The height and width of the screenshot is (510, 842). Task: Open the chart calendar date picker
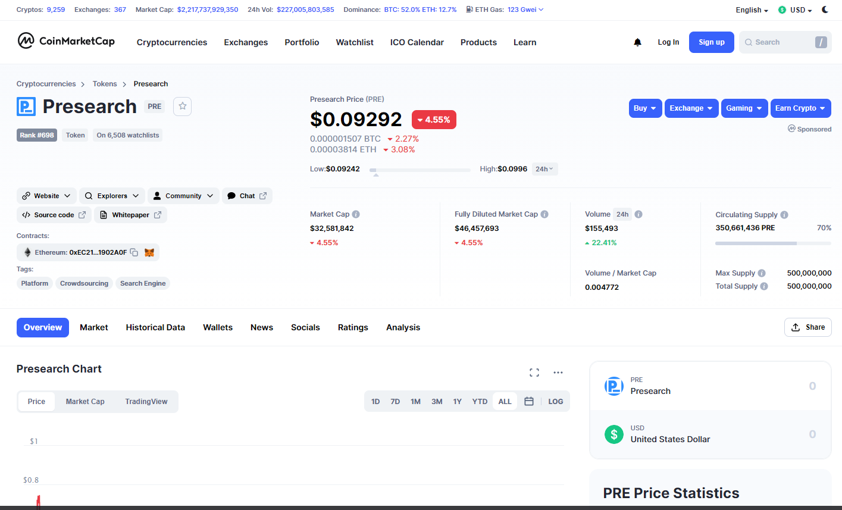tap(529, 401)
